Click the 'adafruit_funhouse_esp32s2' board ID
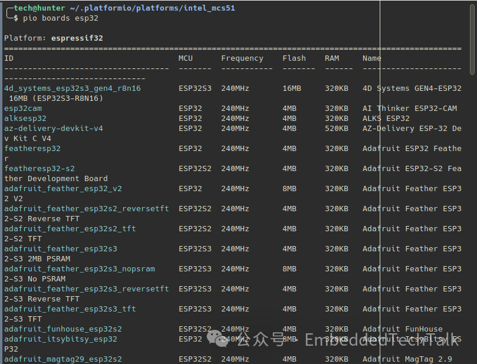 click(x=63, y=329)
